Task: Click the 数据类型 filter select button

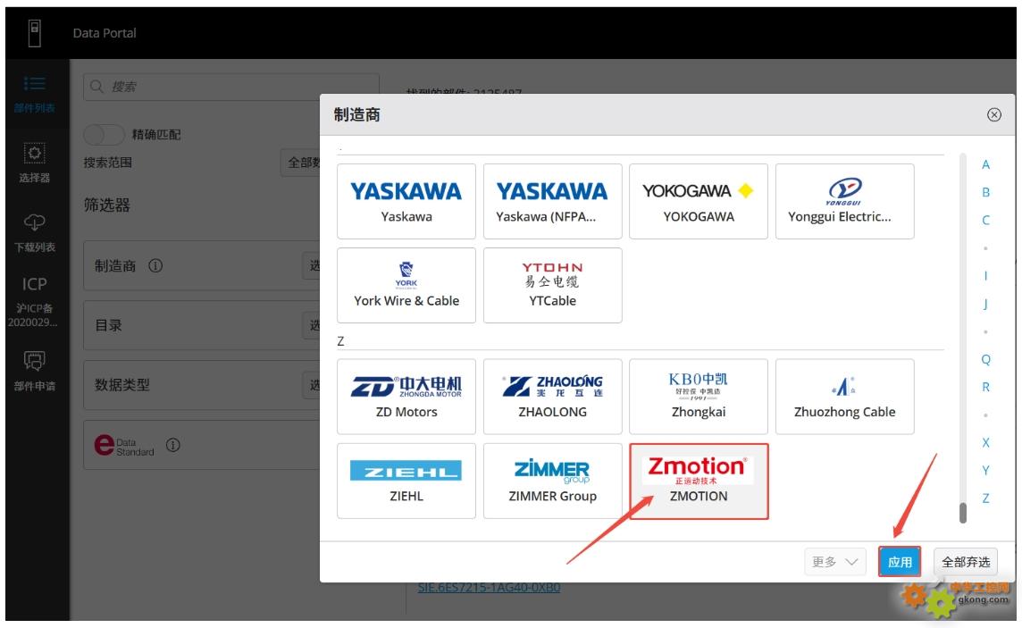Action: pos(312,385)
